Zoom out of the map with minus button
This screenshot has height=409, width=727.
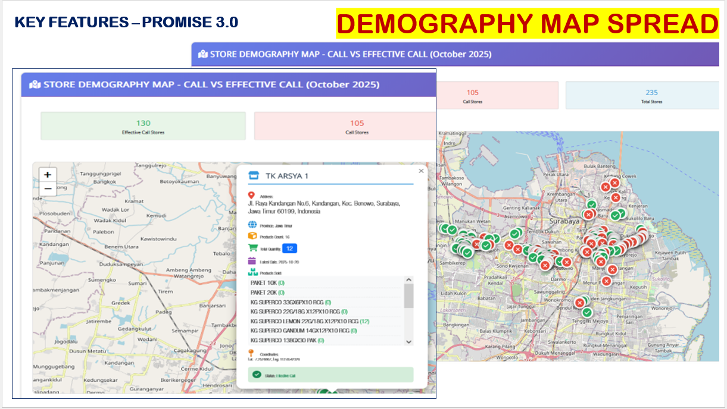(48, 189)
